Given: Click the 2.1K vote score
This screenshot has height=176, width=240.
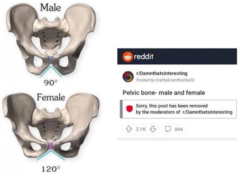Looking at the screenshot, I should [x=141, y=129].
